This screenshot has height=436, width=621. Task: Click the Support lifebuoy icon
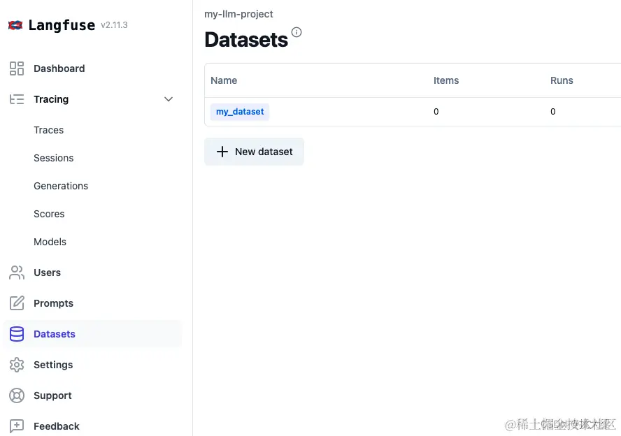17,395
